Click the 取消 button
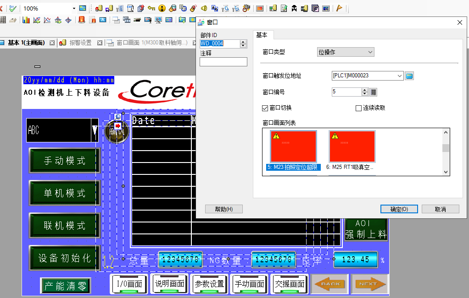Screen dimensions: 469x298 [x=440, y=209]
